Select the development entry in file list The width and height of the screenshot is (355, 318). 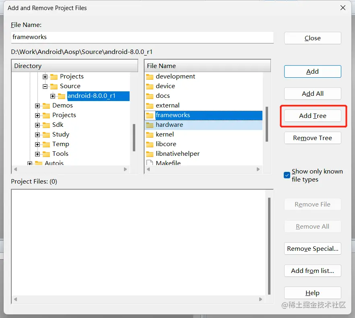pos(175,76)
